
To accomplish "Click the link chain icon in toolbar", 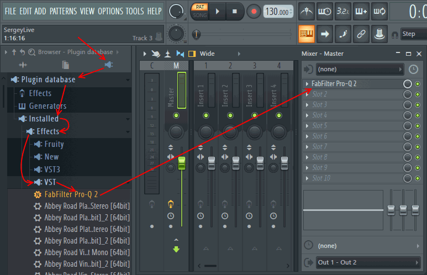I will (x=361, y=34).
